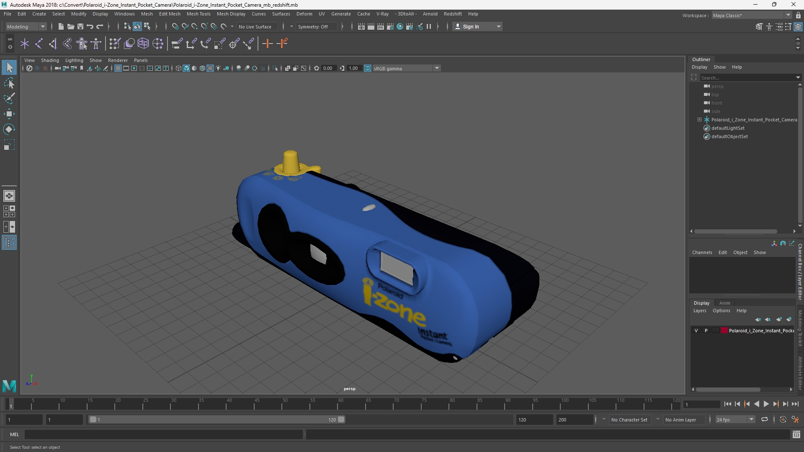Go to end of playback range

(x=795, y=404)
